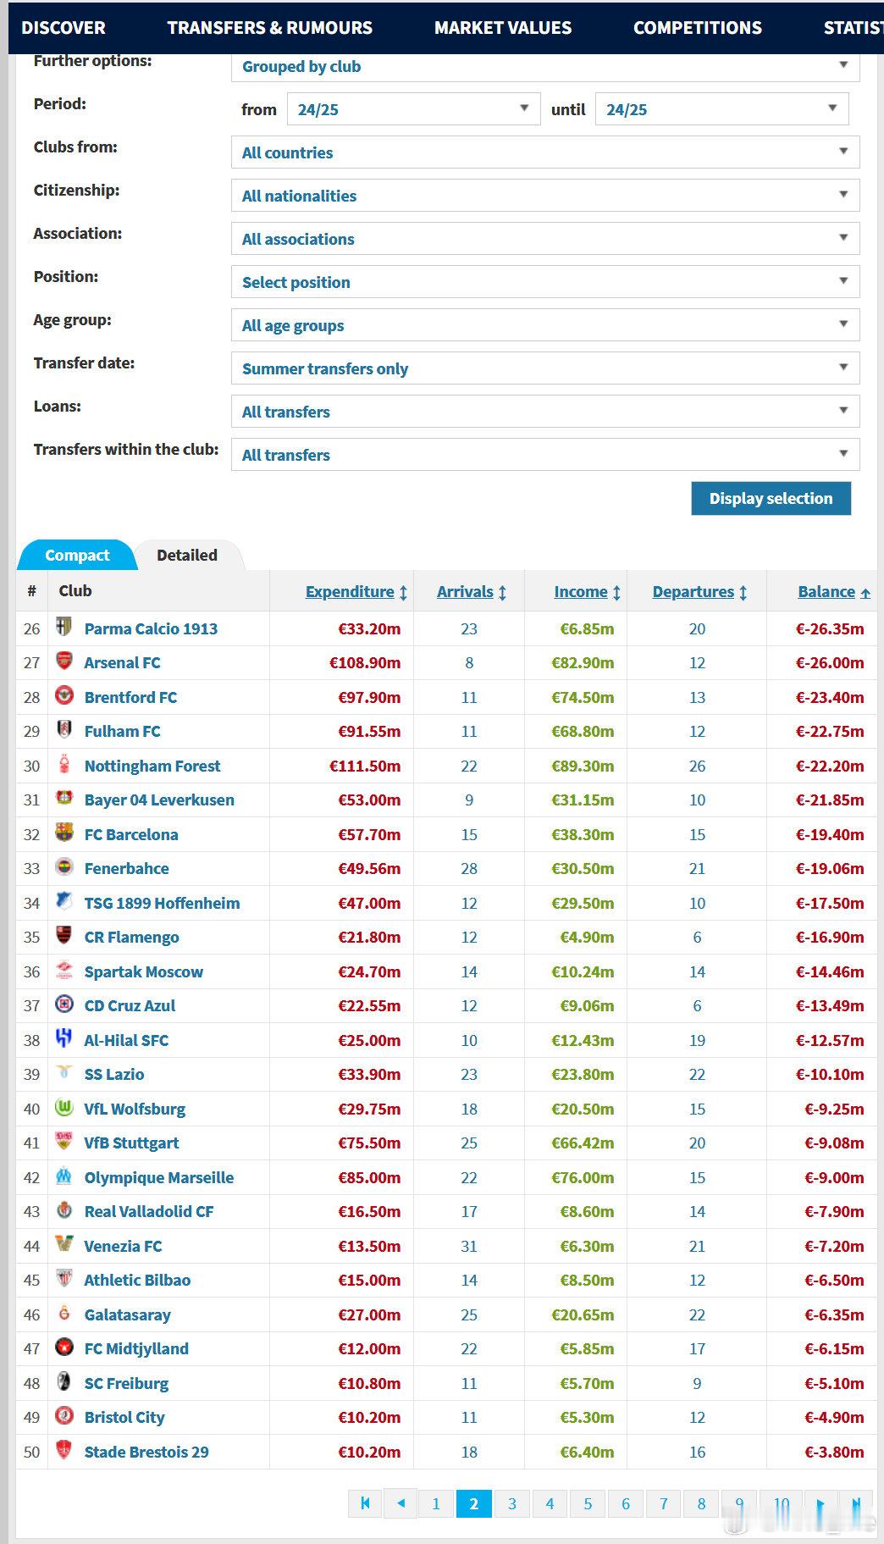Click the Olympique Marseille crest
884x1544 pixels.
tap(64, 1176)
